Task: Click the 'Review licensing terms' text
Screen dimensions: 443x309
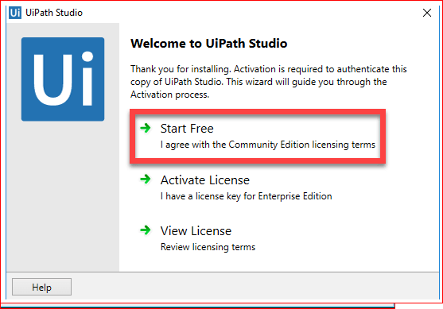Action: 208,247
